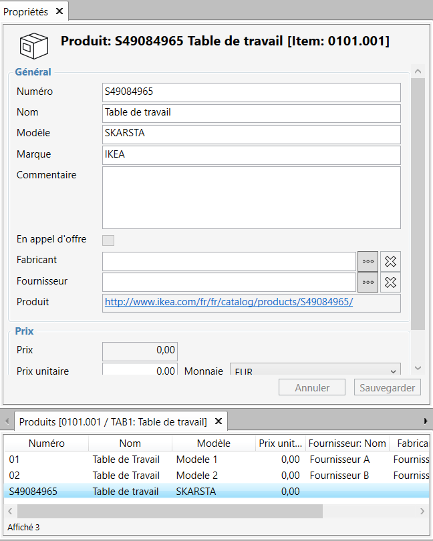Switch to the Propriétés tab

(25, 11)
